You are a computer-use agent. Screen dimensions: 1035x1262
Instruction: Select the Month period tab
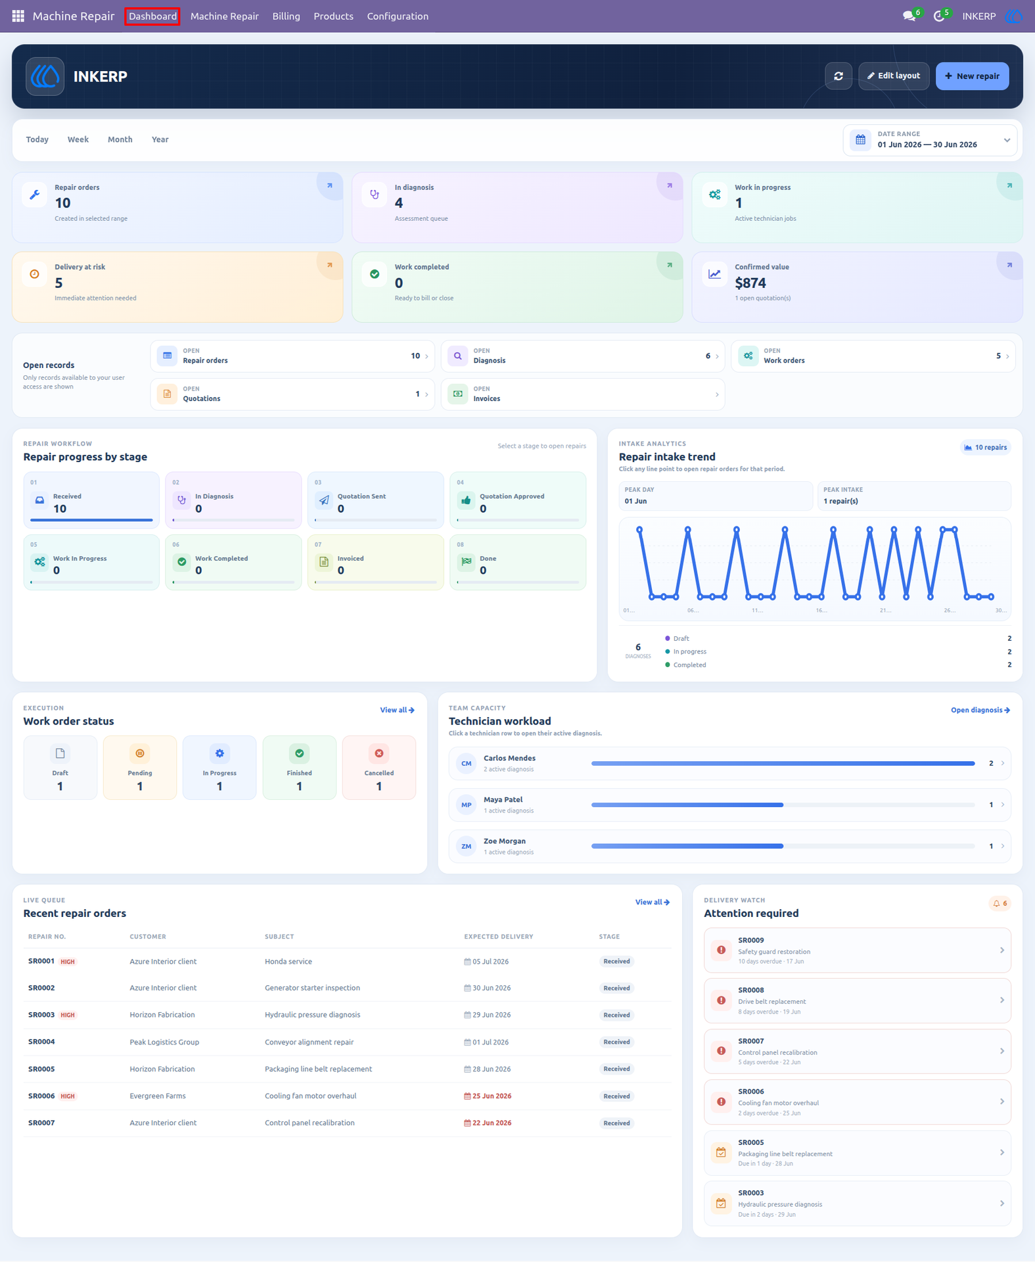tap(120, 139)
